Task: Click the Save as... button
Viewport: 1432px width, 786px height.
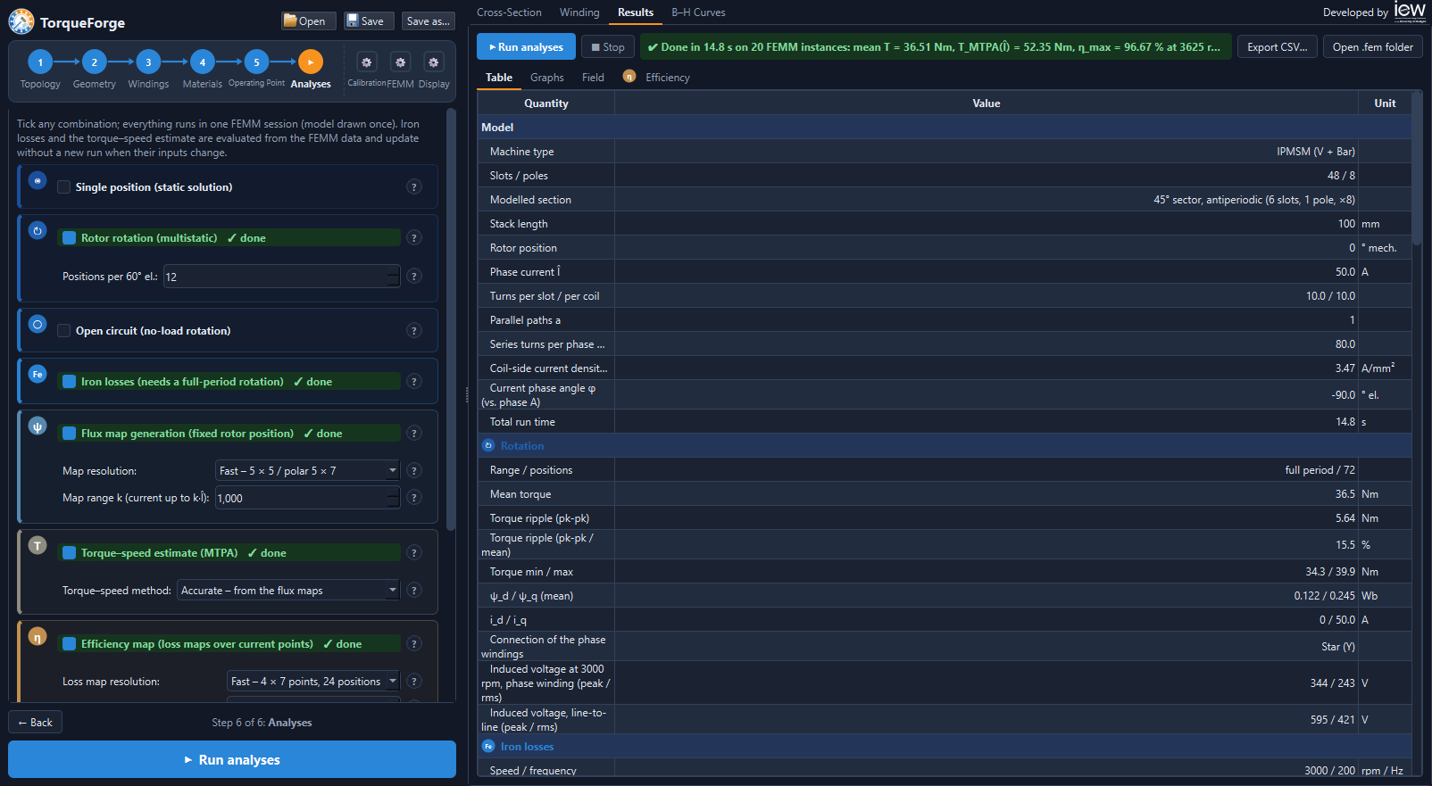Action: pos(428,21)
